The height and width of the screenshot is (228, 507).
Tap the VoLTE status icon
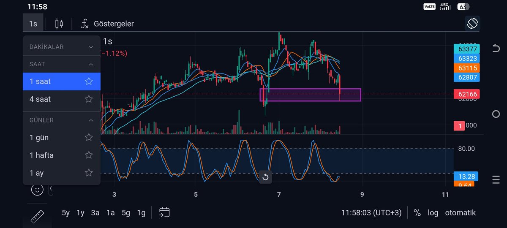coord(429,7)
